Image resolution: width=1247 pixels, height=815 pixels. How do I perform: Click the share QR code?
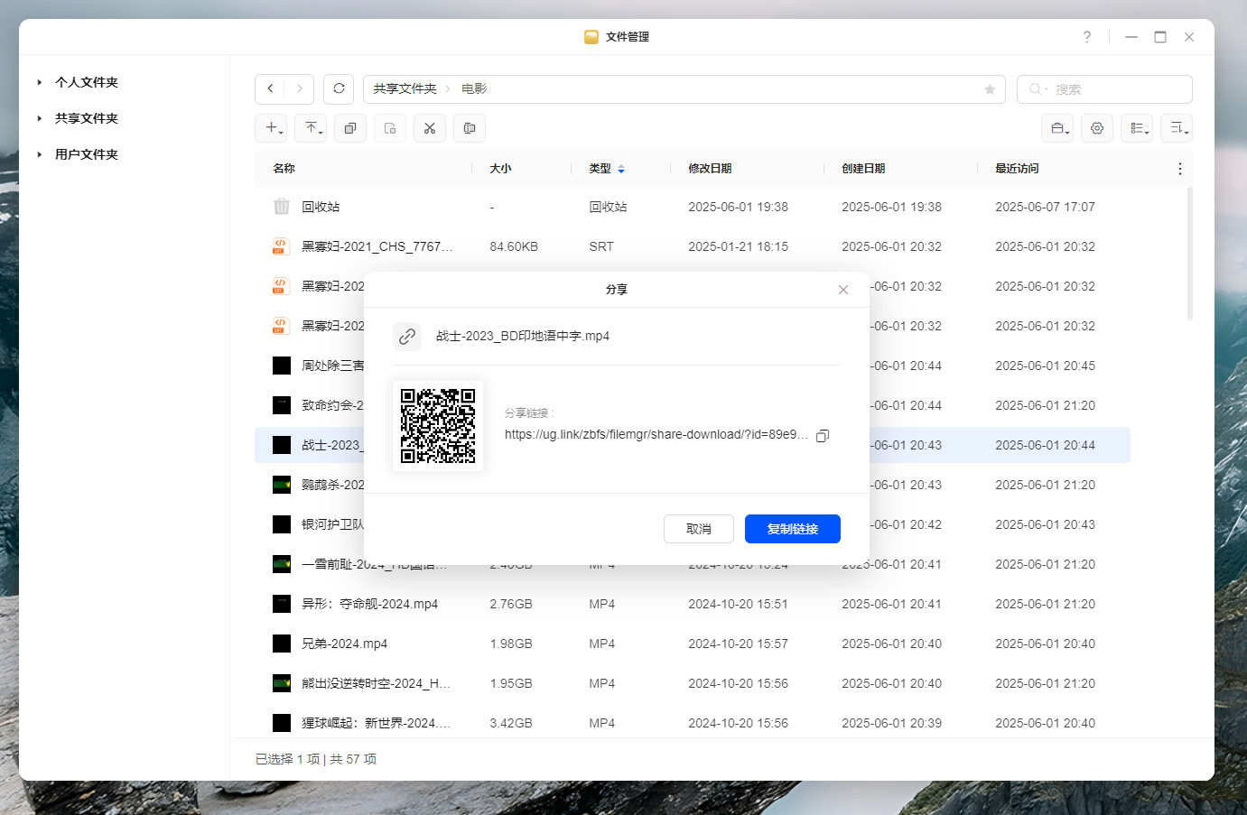click(438, 426)
